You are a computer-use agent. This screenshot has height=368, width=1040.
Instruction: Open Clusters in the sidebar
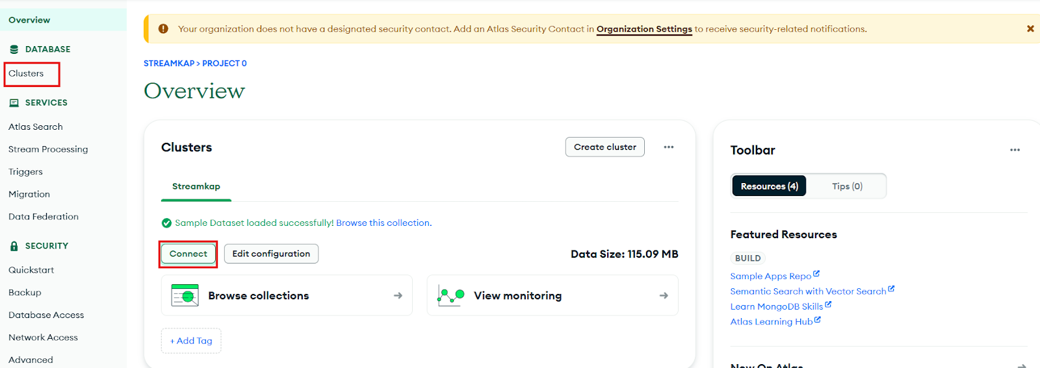click(26, 73)
